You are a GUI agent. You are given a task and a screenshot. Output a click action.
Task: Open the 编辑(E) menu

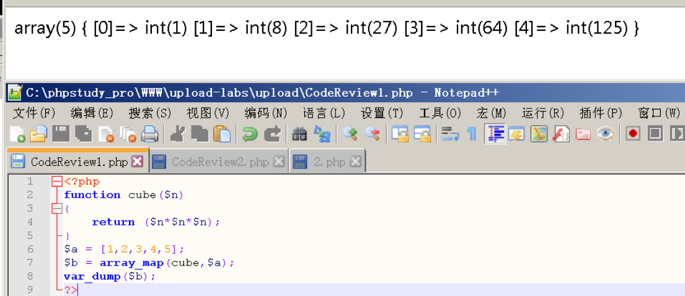tap(92, 113)
